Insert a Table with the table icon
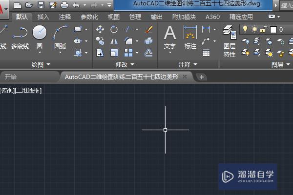Image resolution: width=293 pixels, height=195 pixels. 206,53
